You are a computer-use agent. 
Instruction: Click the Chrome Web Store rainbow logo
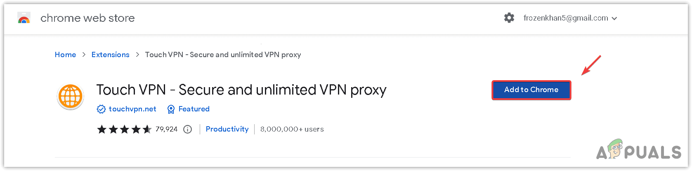pyautogui.click(x=24, y=18)
